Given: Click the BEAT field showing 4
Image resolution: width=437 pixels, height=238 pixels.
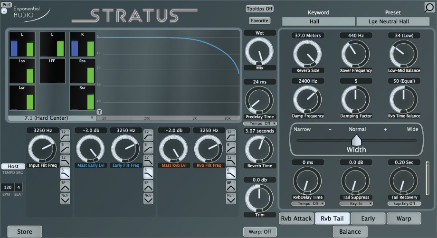Looking at the screenshot, I should (19, 187).
